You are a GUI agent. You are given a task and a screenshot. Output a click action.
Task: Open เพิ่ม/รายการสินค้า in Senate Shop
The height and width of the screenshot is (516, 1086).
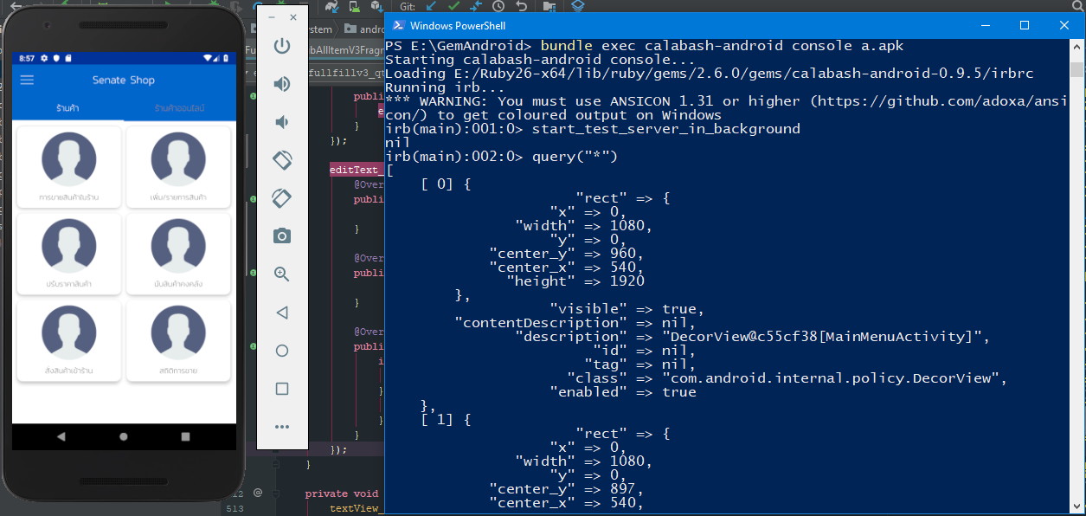tap(178, 167)
